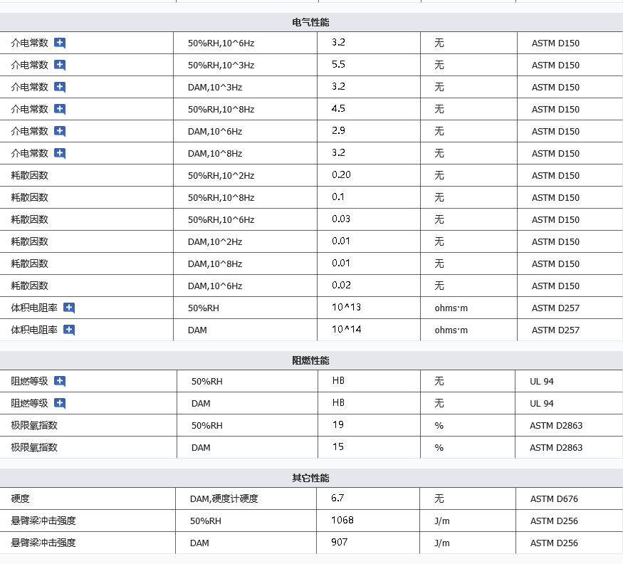Viewport: 623px width, 564px height.
Task: Click plus icon beside 体积电阻率 DAM row
Action: [69, 330]
